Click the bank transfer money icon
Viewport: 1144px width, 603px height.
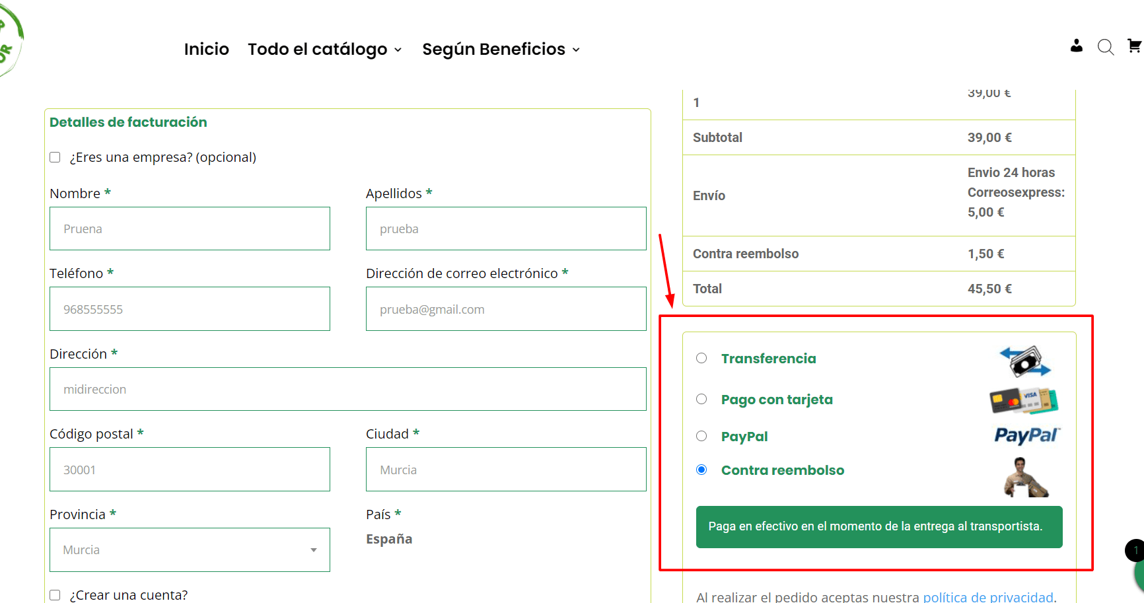coord(1025,361)
